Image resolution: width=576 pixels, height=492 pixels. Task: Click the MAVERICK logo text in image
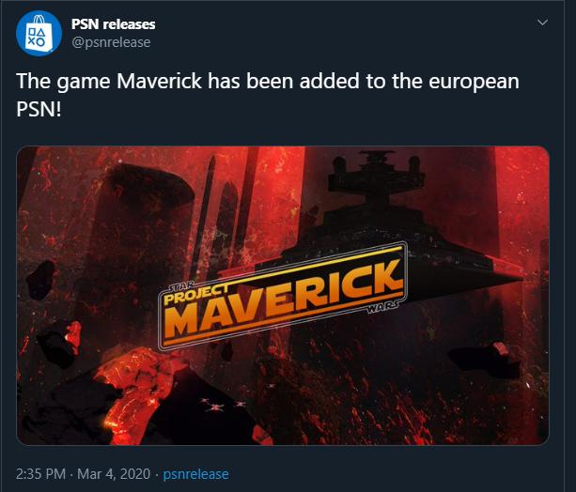[x=284, y=300]
